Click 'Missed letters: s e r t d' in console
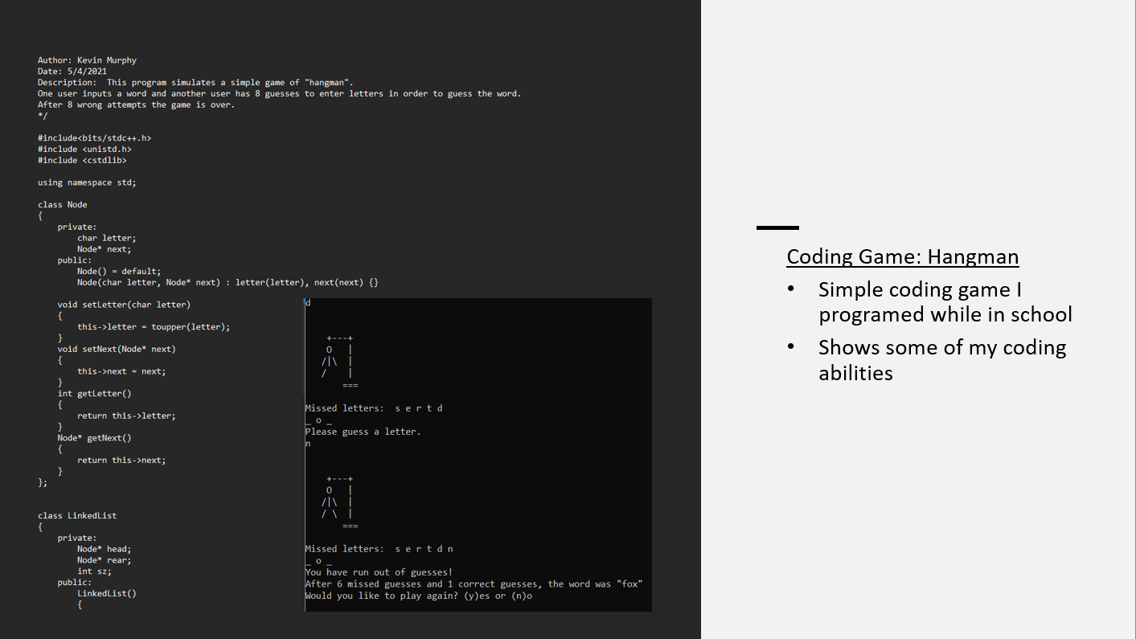Image resolution: width=1136 pixels, height=639 pixels. coord(374,408)
